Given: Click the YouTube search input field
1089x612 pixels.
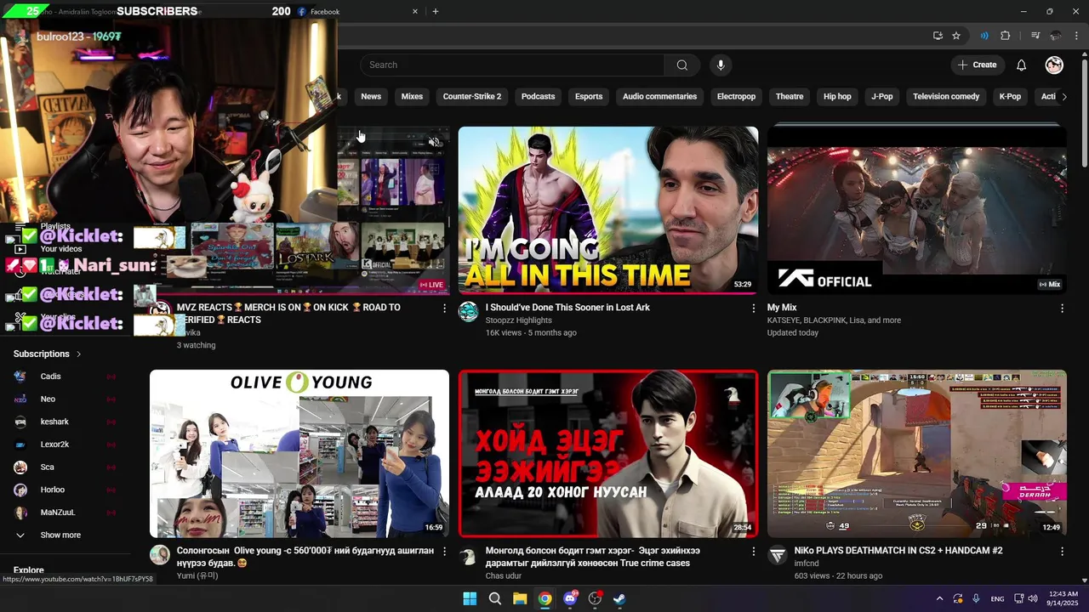Looking at the screenshot, I should (x=512, y=65).
